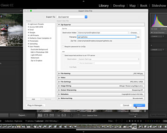Select Grid view icon in toolbar
This screenshot has width=167, height=133.
click(40, 115)
